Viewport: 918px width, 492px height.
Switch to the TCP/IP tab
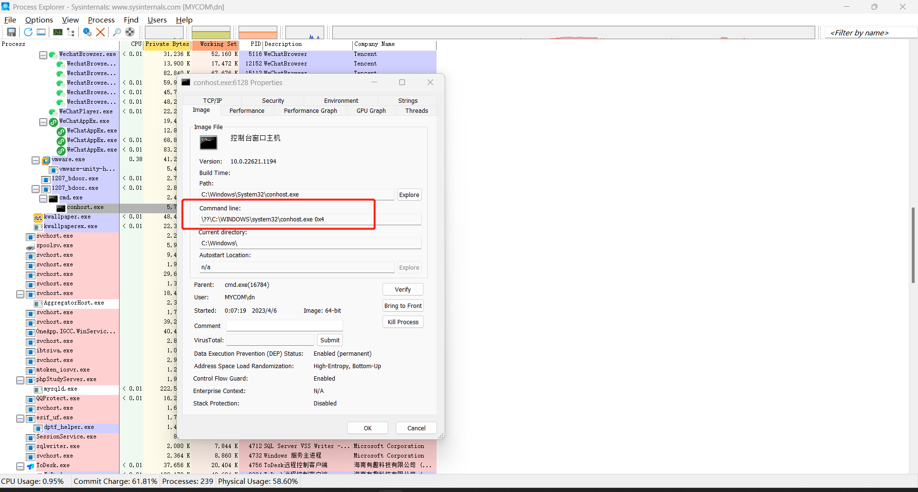212,100
